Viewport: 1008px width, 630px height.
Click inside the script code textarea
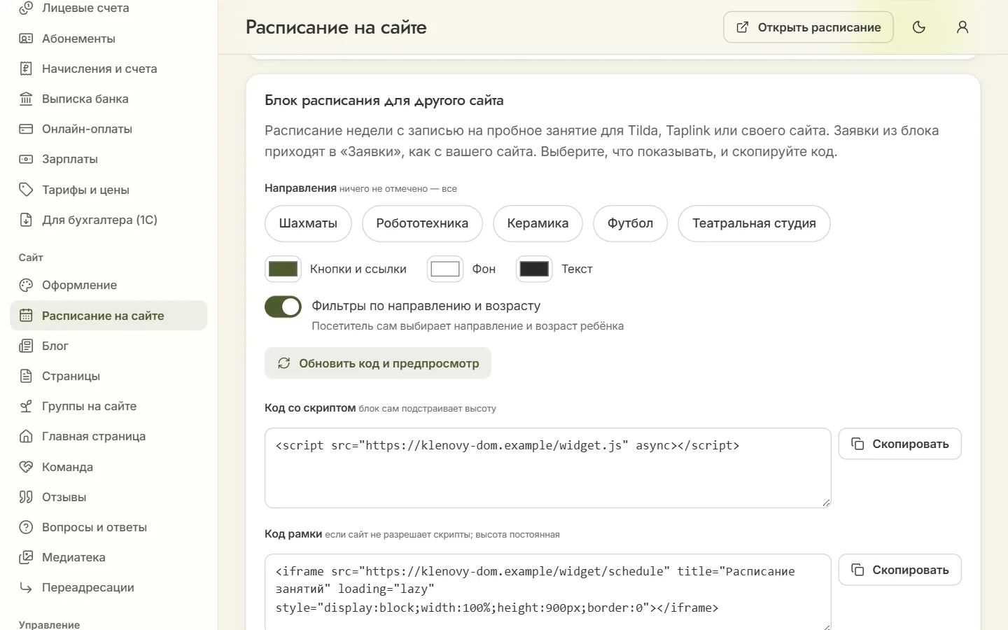click(548, 468)
